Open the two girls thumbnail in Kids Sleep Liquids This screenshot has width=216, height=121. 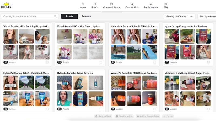[96, 36]
